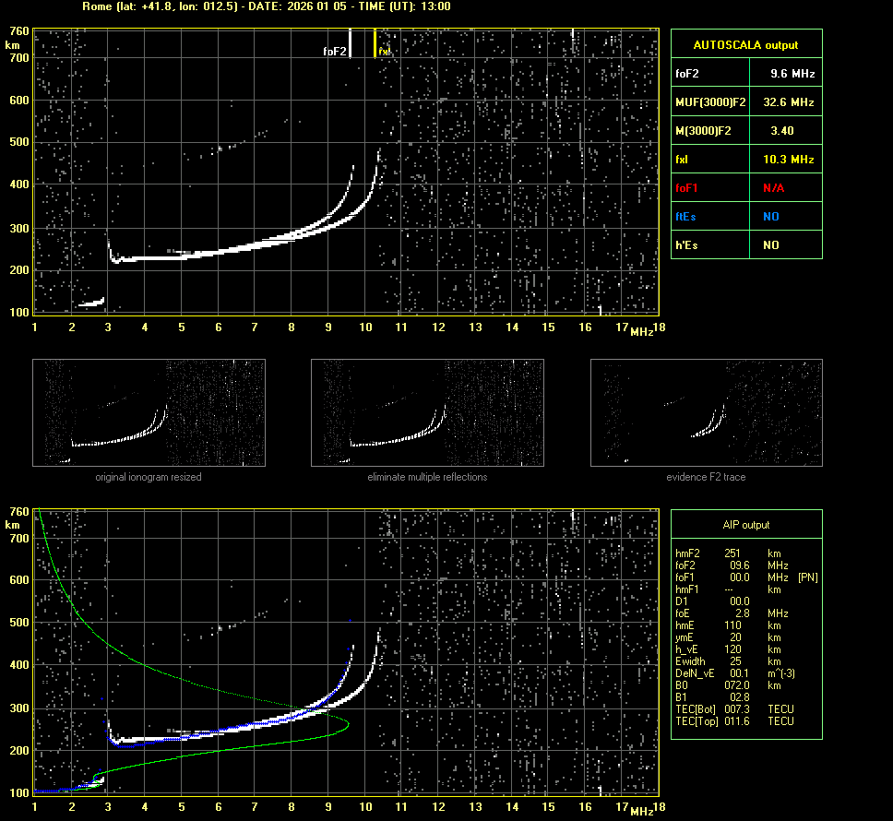This screenshot has width=893, height=821.
Task: Select the AIP output header
Action: click(745, 525)
